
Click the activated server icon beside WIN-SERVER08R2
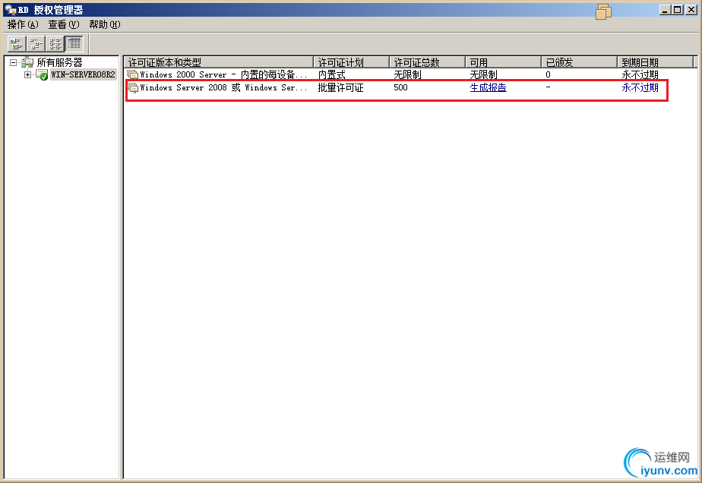pos(42,74)
